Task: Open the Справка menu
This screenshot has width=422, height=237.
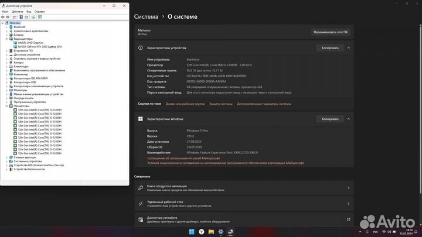Action: tap(40, 12)
